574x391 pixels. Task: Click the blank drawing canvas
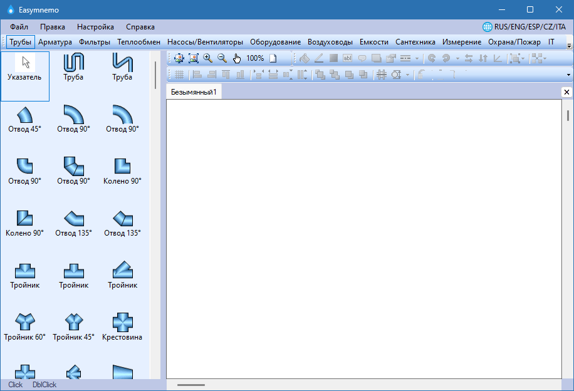point(364,239)
